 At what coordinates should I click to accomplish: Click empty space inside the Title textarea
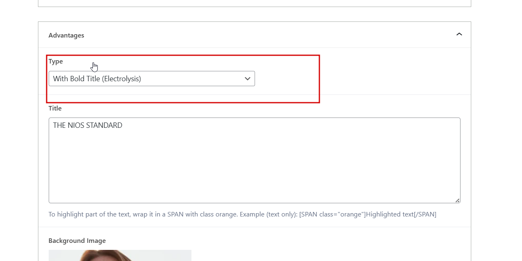tap(254, 169)
